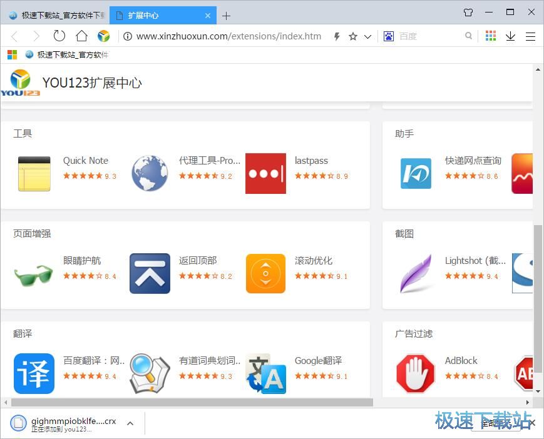Close the 扩展中心 tab

point(208,16)
